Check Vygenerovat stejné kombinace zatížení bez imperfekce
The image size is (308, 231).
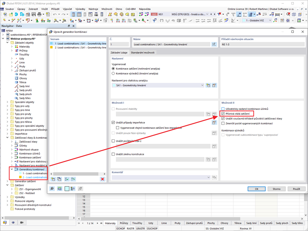(118, 128)
